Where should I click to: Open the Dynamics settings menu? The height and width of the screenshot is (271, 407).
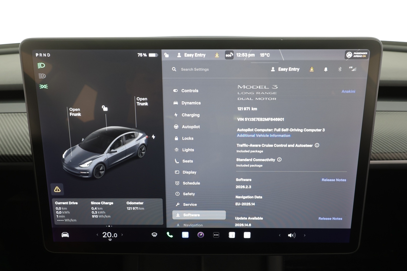coord(187,103)
